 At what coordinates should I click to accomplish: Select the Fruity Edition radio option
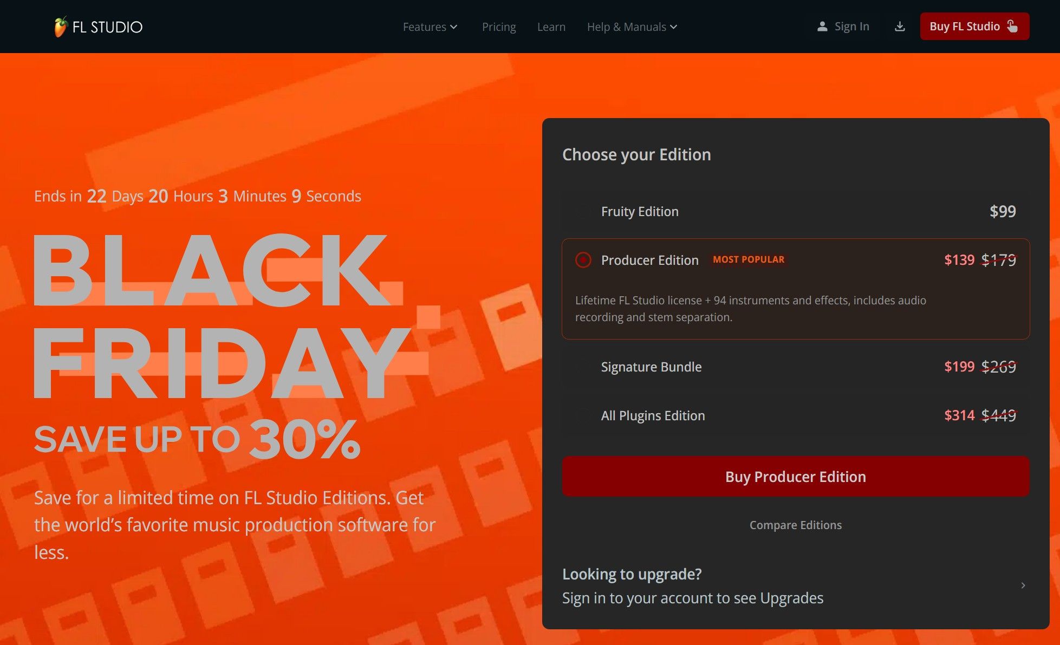tap(583, 211)
